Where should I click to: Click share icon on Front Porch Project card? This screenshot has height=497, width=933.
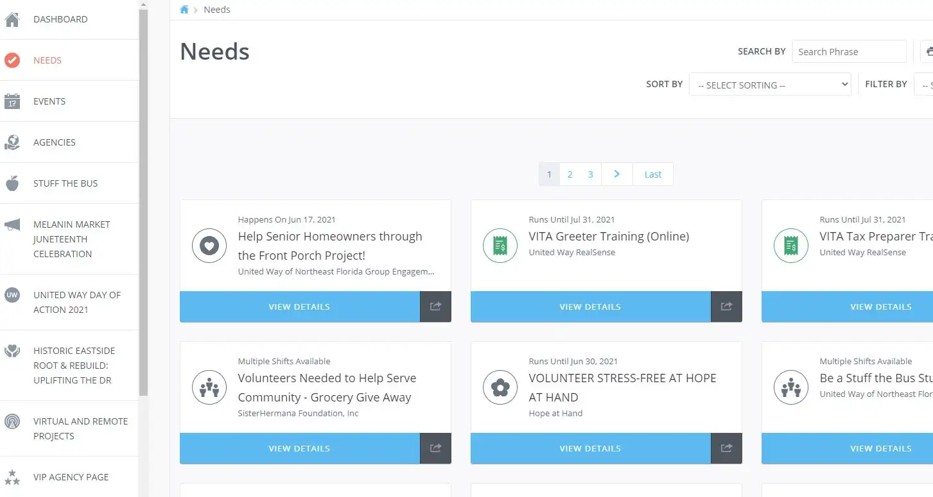pos(436,307)
